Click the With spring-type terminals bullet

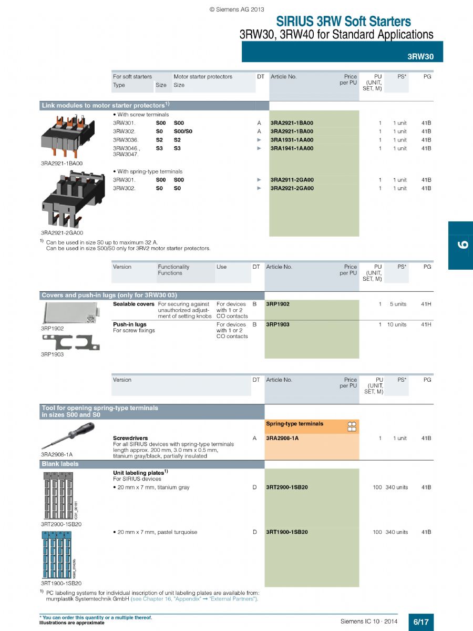tap(148, 171)
